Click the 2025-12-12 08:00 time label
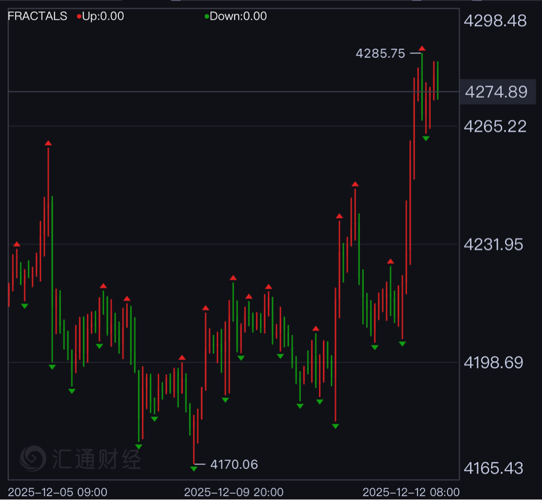 click(411, 492)
